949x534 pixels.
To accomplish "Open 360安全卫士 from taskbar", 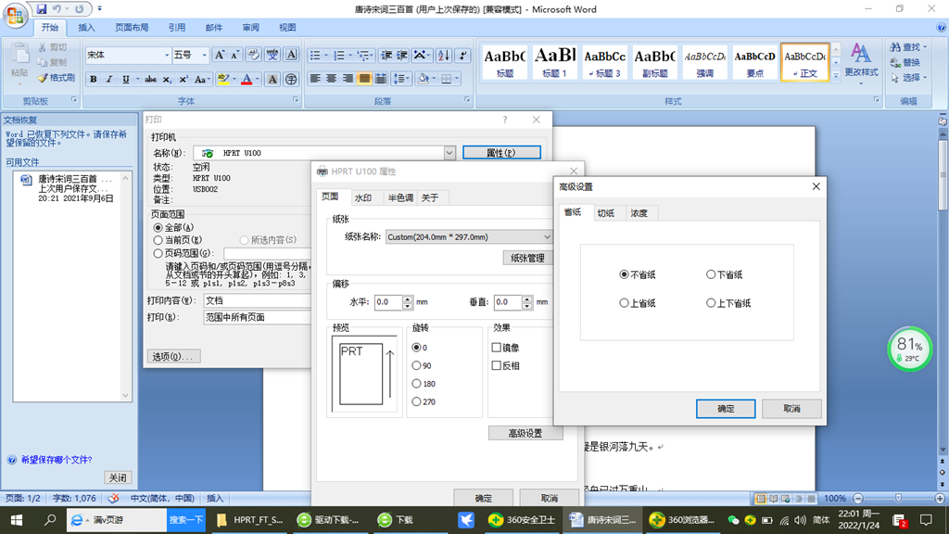I will click(522, 520).
